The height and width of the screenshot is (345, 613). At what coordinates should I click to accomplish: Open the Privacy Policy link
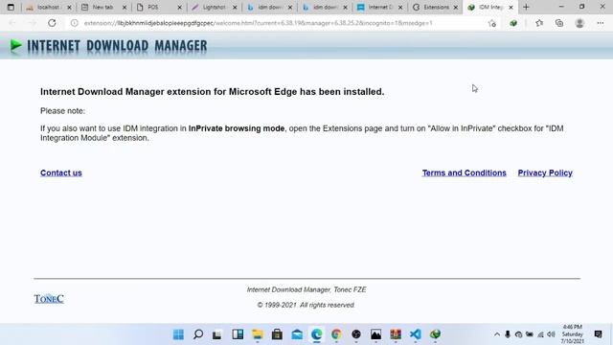click(545, 172)
